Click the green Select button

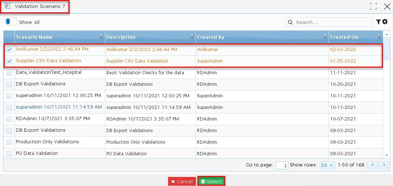point(211,181)
